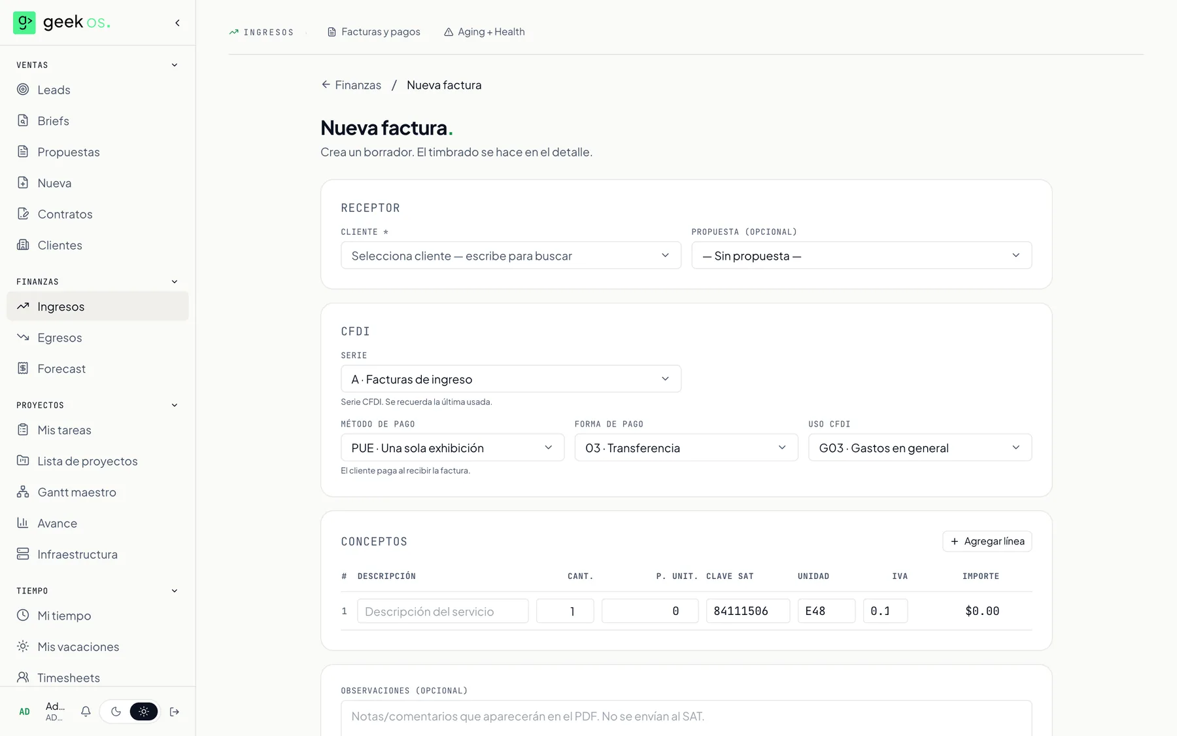Open Leads from the sidebar
The height and width of the screenshot is (736, 1177).
[x=97, y=90]
